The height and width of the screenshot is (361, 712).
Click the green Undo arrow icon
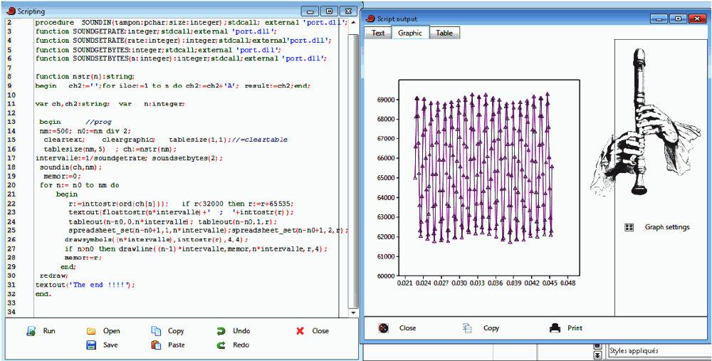pos(221,331)
